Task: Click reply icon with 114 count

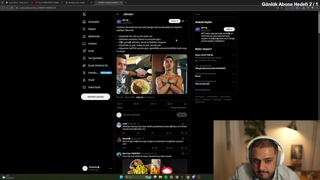Action: pyautogui.click(x=120, y=104)
